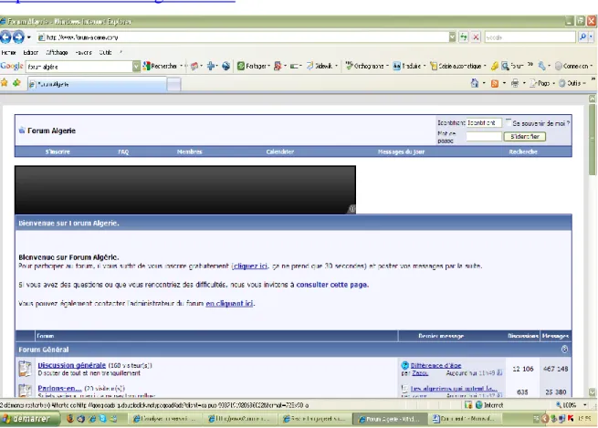Open the Google toolbar search box dropdown
598x428 pixels.
(x=136, y=67)
